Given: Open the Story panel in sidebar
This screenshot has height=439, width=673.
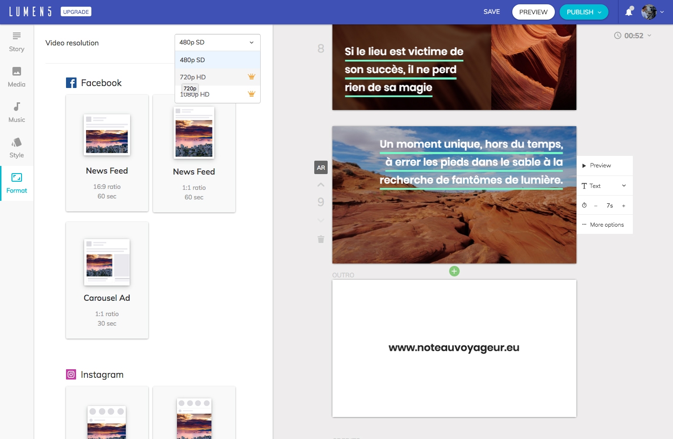Looking at the screenshot, I should (x=17, y=42).
